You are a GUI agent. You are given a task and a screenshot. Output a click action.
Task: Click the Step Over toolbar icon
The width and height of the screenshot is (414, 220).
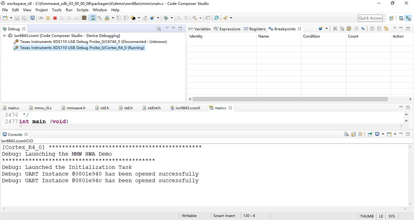tap(69, 18)
